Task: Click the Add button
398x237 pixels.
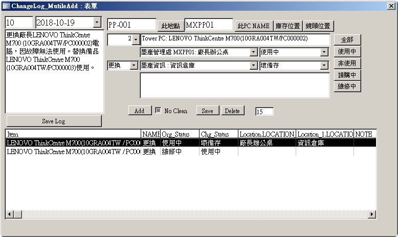Action: (140, 111)
